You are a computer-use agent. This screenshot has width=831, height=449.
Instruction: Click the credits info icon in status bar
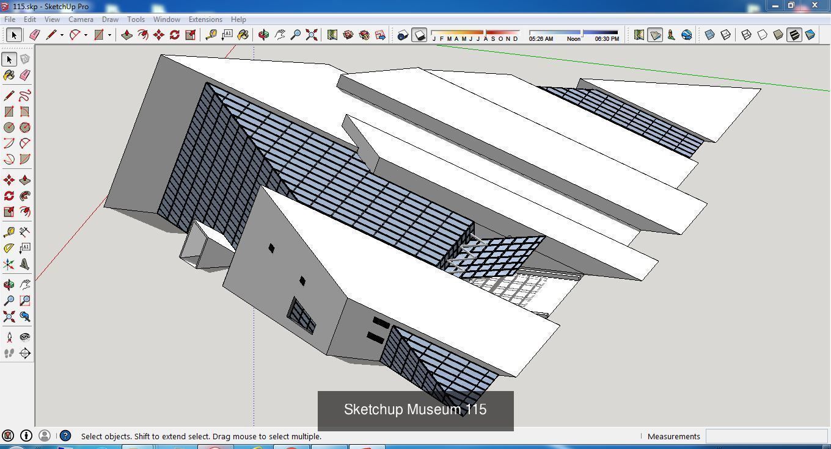click(x=26, y=436)
